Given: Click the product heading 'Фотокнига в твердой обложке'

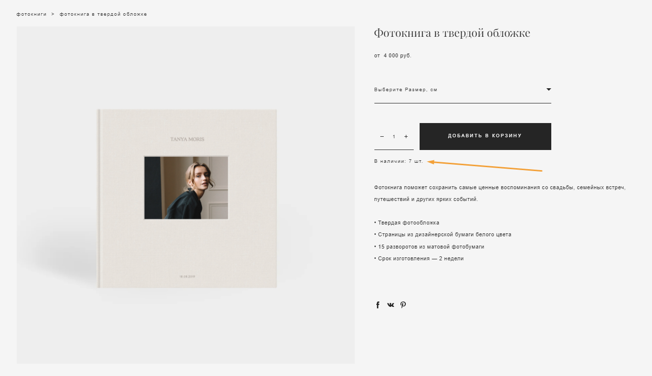Looking at the screenshot, I should [452, 33].
